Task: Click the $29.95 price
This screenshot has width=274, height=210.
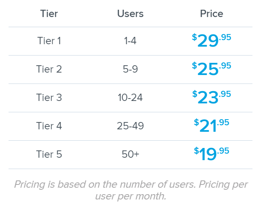Action: click(211, 41)
